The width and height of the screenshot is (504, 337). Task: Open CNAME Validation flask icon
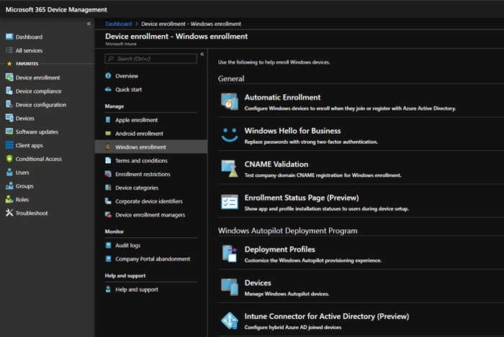click(230, 168)
